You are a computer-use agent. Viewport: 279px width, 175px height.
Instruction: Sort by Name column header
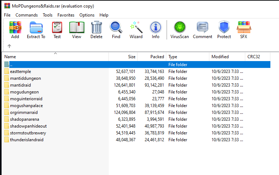[56, 57]
